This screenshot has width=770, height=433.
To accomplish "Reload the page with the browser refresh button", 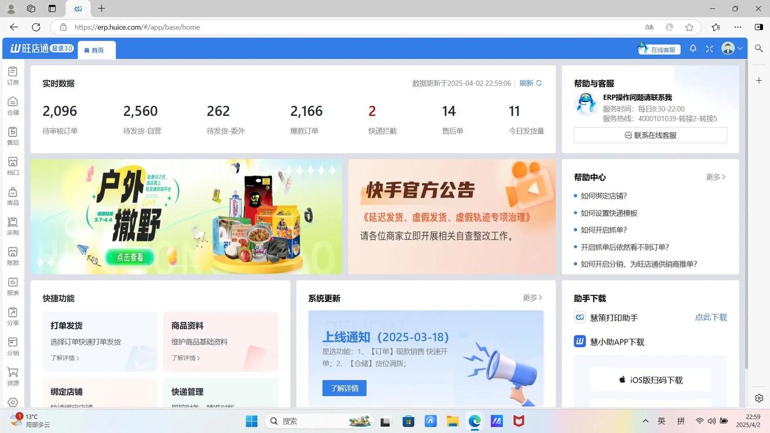I will pyautogui.click(x=36, y=27).
